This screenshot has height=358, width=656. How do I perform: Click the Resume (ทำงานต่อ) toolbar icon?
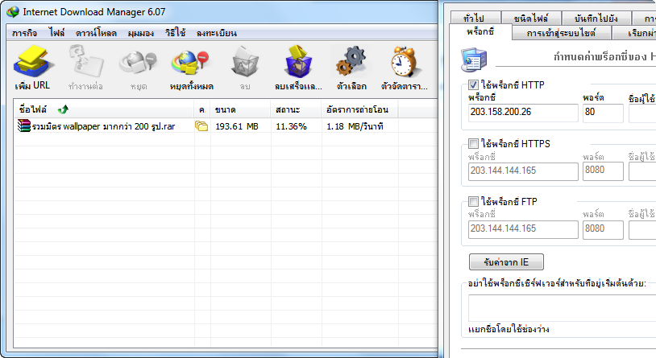(x=86, y=62)
